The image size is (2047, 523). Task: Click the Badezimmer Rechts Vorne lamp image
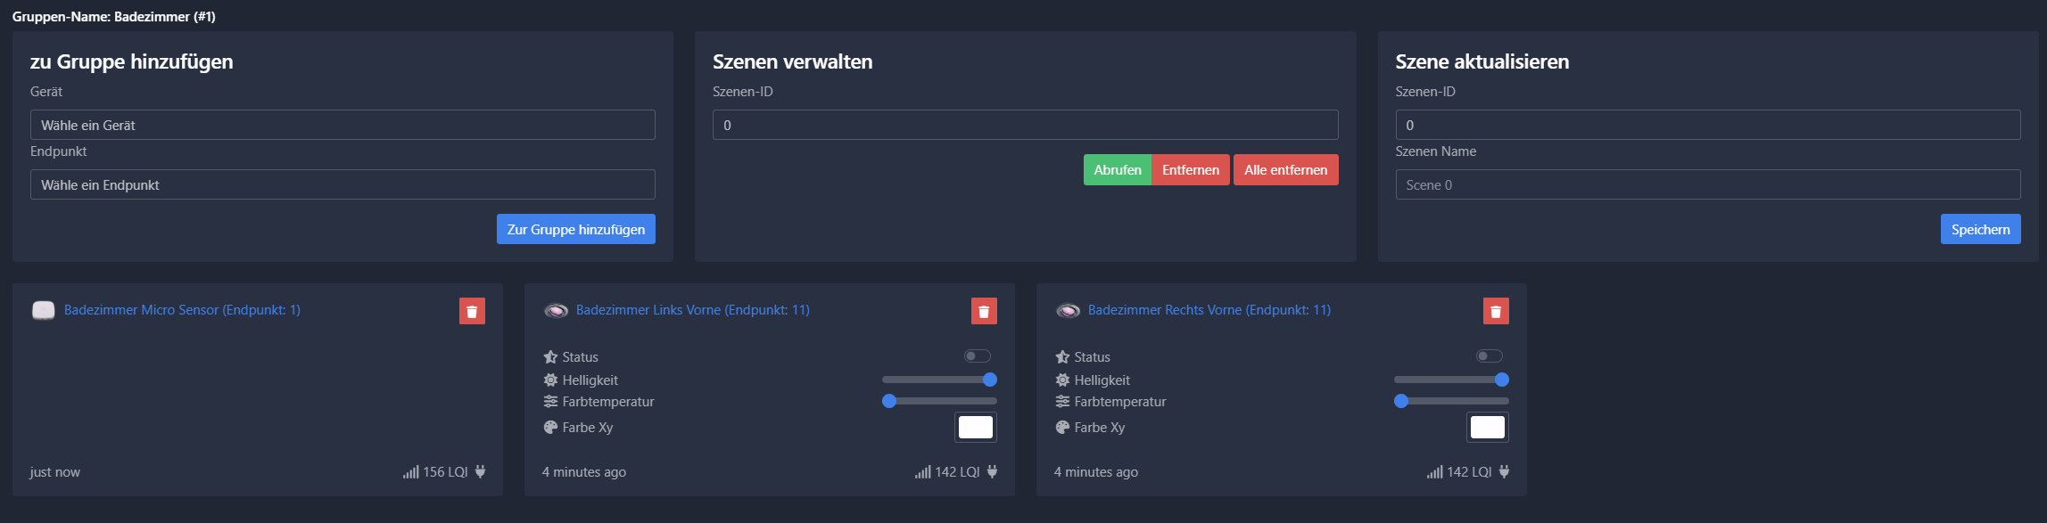pos(1068,310)
